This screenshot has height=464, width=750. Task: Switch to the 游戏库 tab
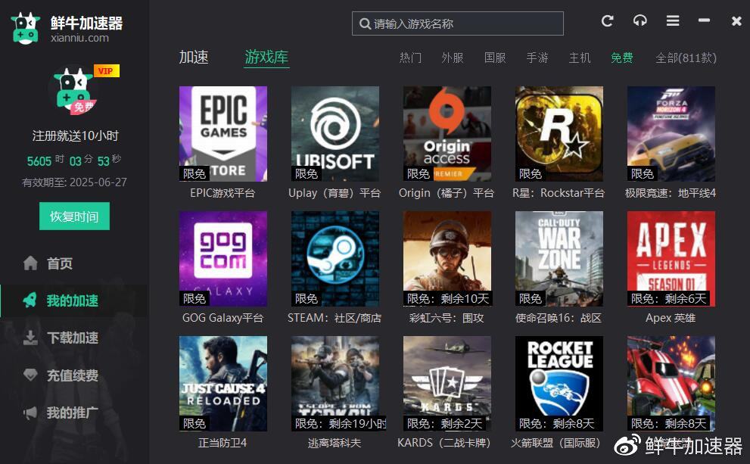coord(266,58)
